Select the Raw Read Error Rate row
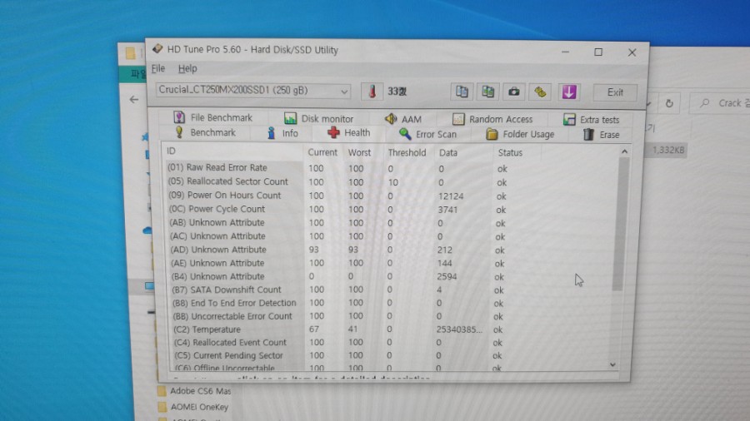Viewport: 750px width, 421px height. [392, 168]
